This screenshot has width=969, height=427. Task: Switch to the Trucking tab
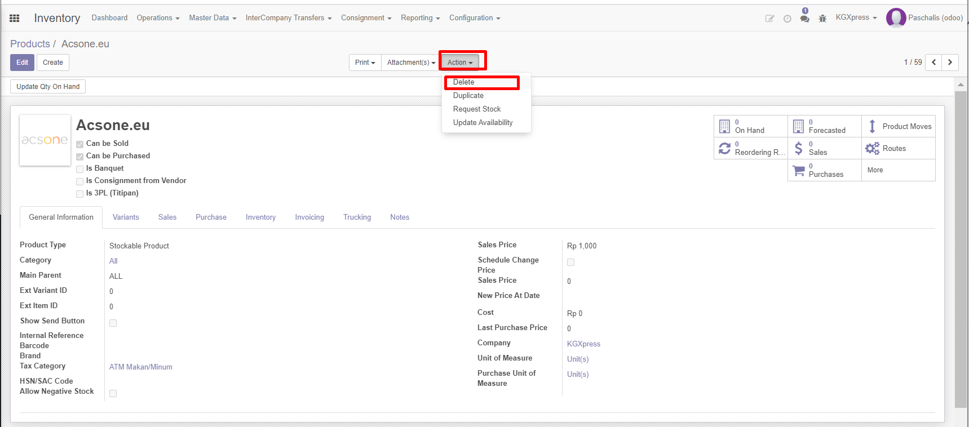click(357, 217)
